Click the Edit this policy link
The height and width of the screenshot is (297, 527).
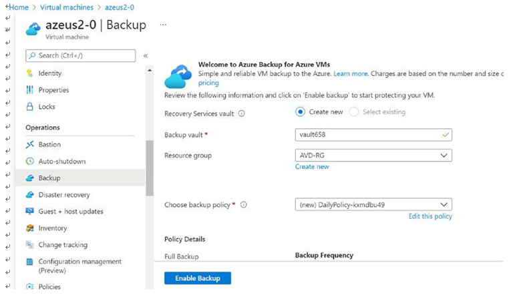pos(430,216)
